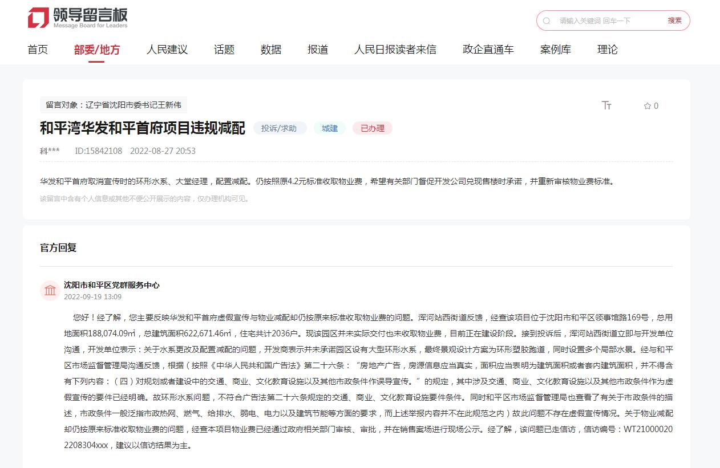Image resolution: width=720 pixels, height=468 pixels.
Task: Click the 搜索 search button
Action: tap(674, 20)
